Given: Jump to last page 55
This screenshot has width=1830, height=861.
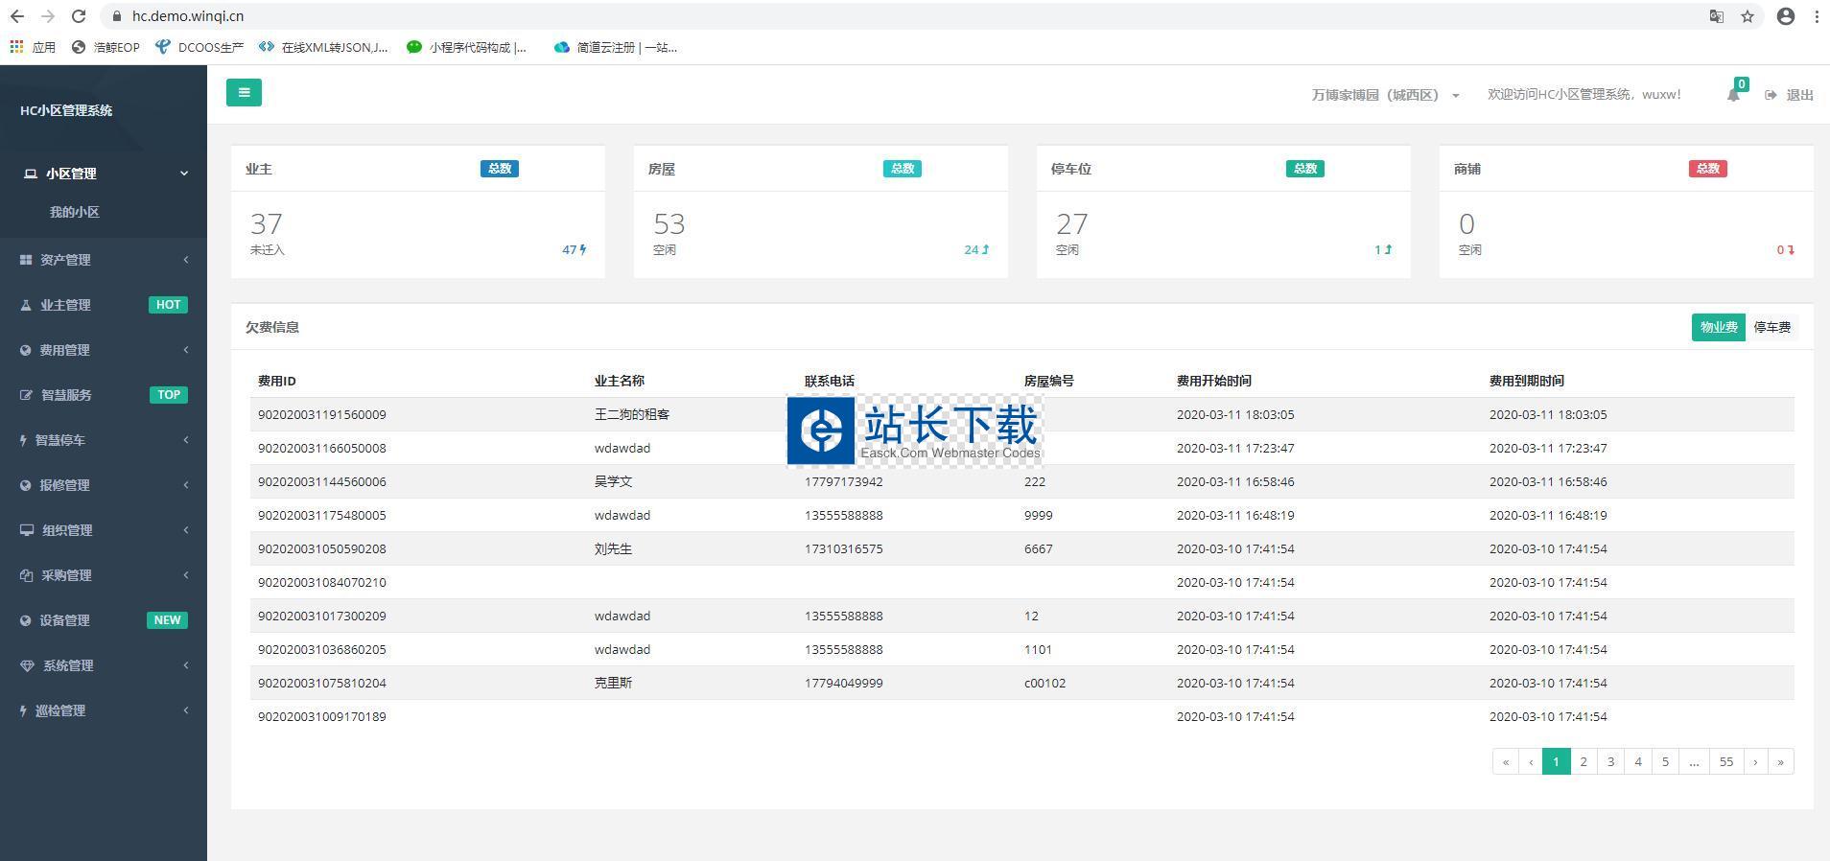Looking at the screenshot, I should [x=1725, y=761].
